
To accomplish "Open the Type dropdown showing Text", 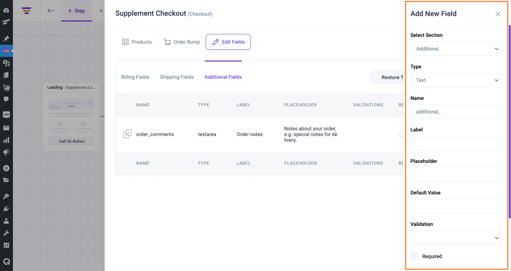I will coord(456,80).
